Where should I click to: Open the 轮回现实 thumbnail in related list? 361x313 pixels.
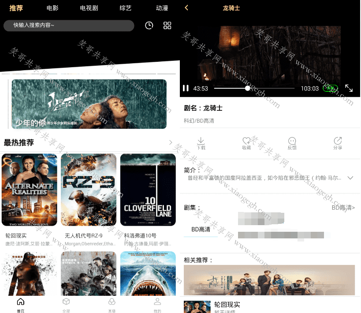197,307
